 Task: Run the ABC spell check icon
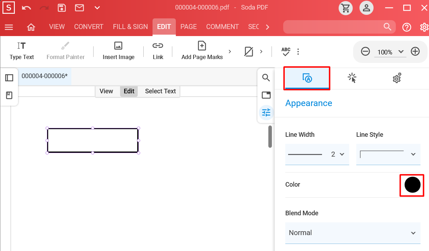point(286,52)
